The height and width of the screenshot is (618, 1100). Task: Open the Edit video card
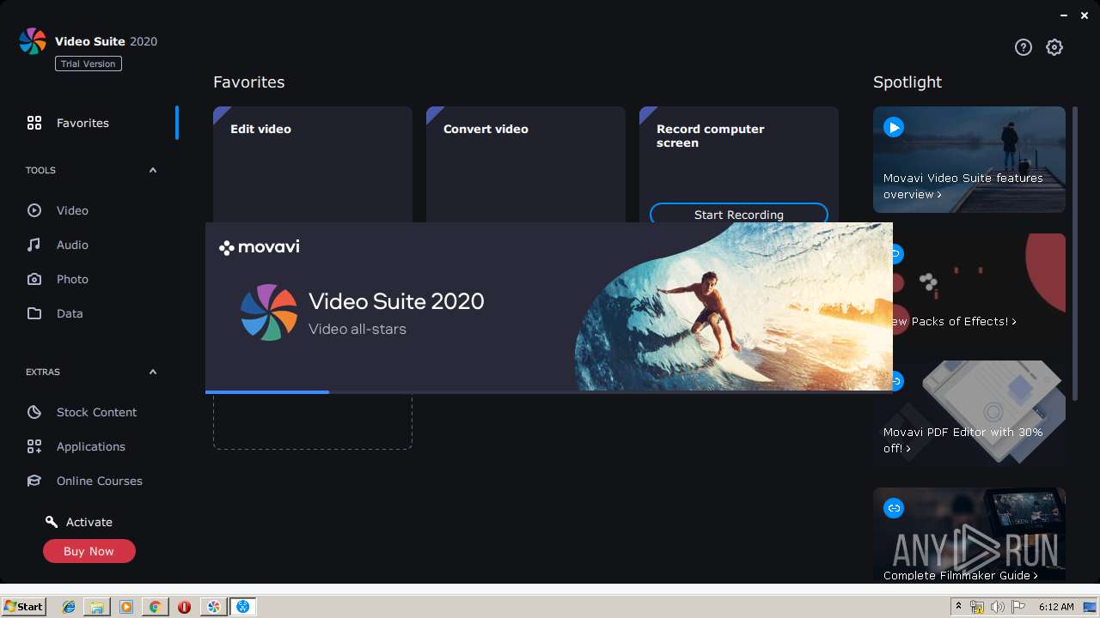coord(313,164)
